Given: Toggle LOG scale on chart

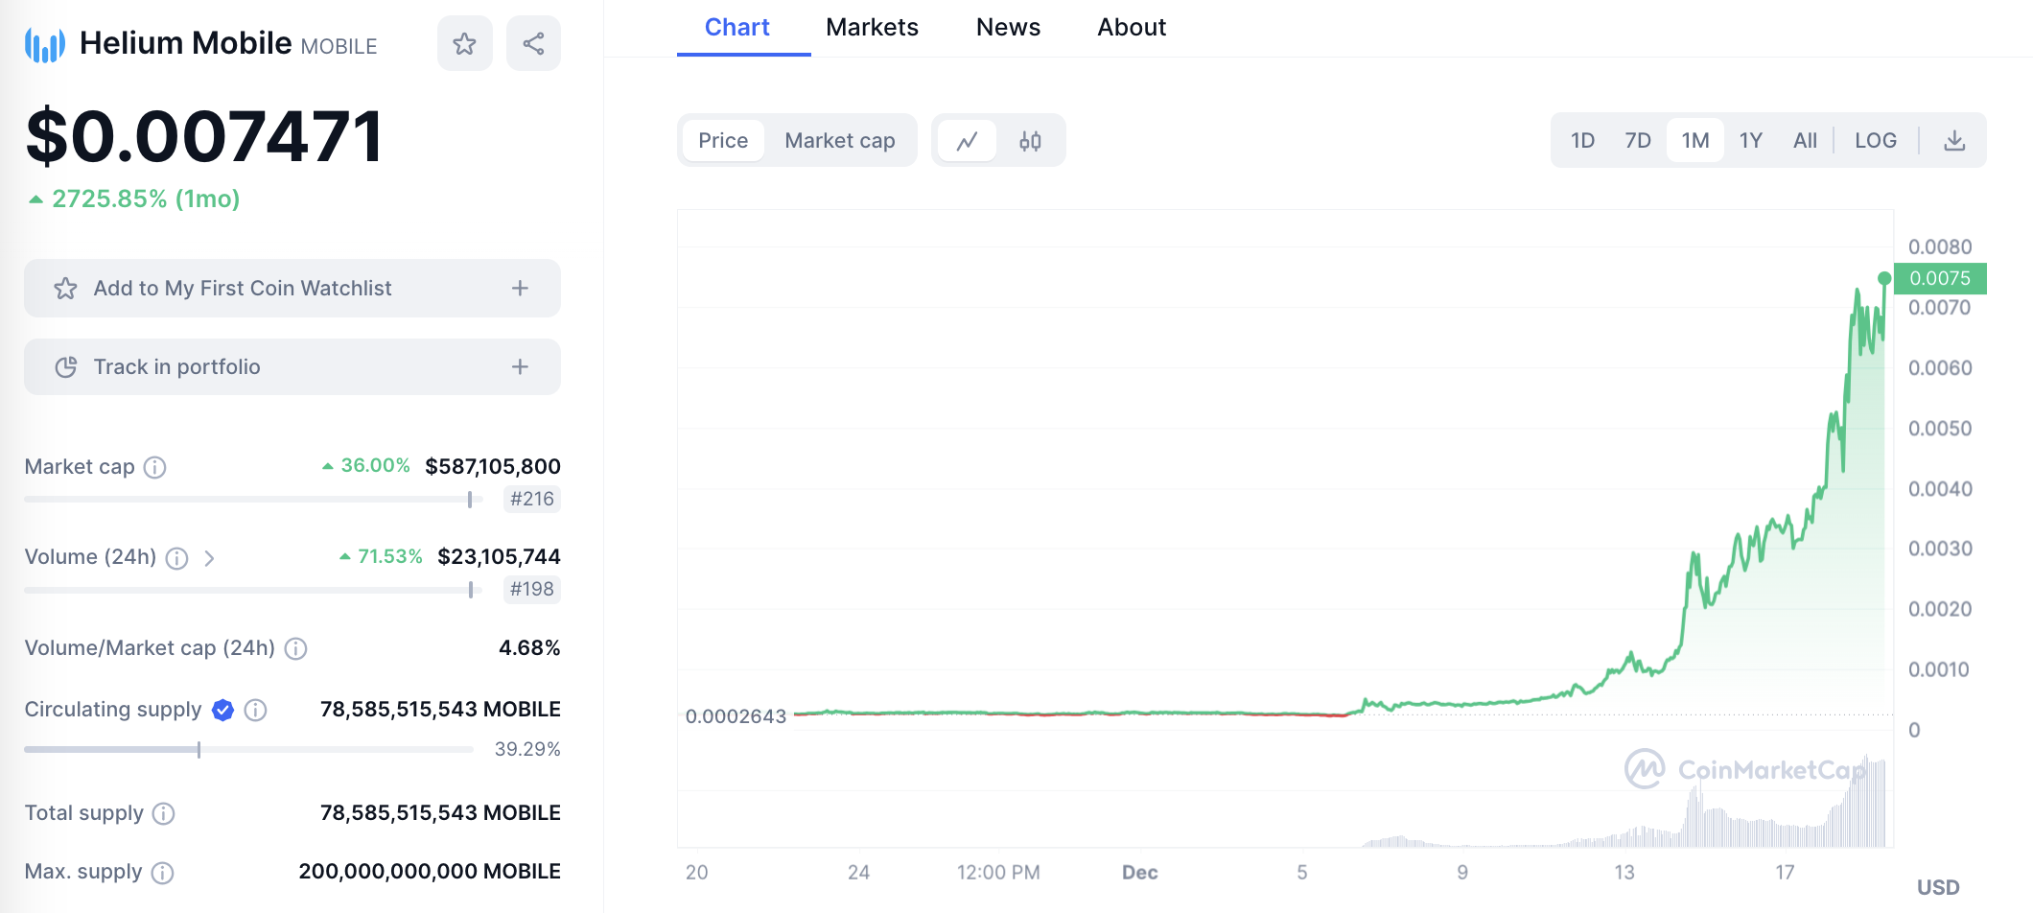Looking at the screenshot, I should [x=1876, y=141].
